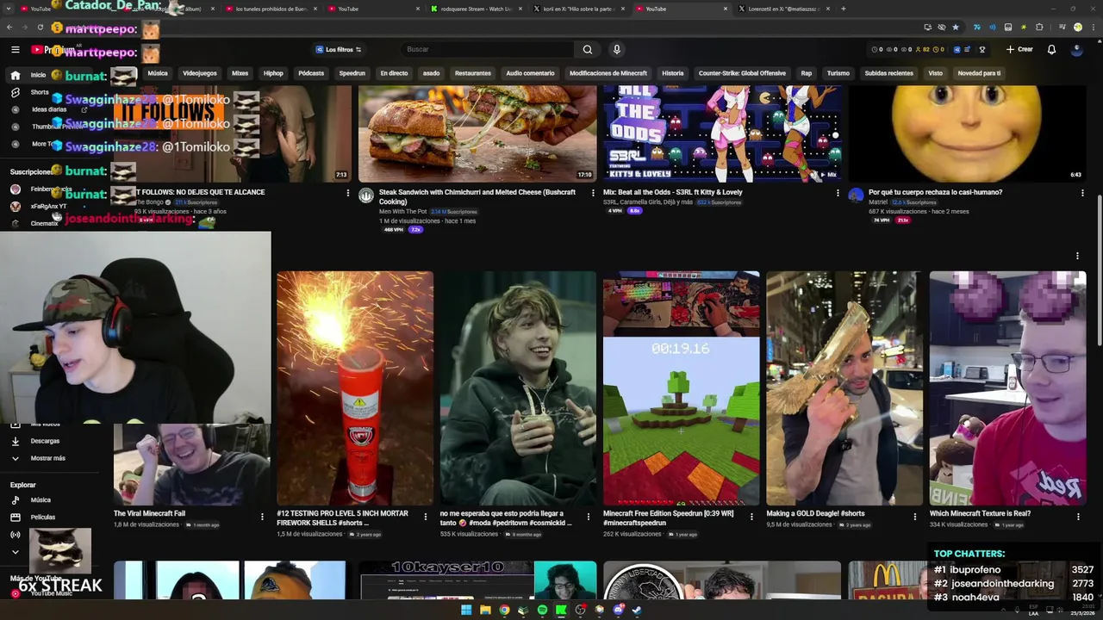Open the YouTube hamburger guide menu
Screen dimensions: 1103x620
coord(15,49)
